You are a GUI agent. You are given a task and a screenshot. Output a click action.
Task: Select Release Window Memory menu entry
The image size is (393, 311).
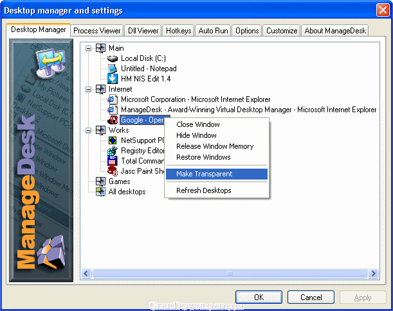click(217, 146)
